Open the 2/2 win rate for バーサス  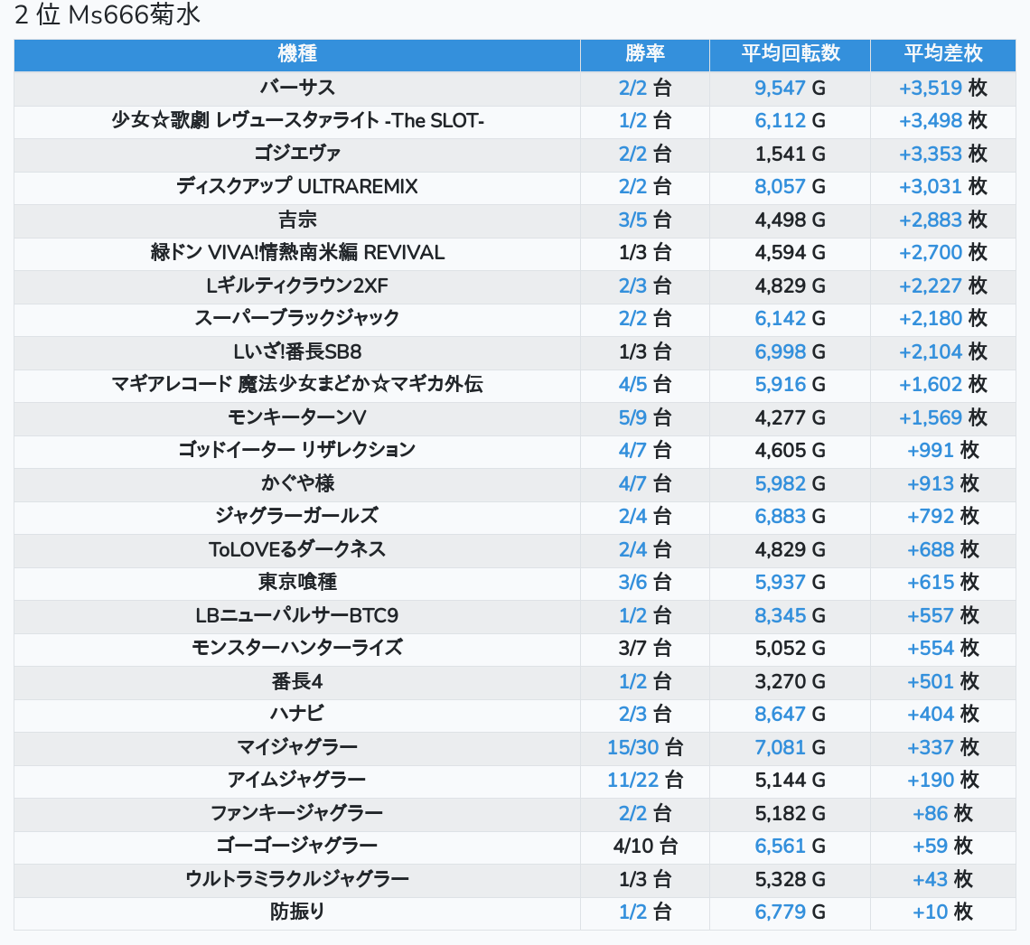coord(632,88)
